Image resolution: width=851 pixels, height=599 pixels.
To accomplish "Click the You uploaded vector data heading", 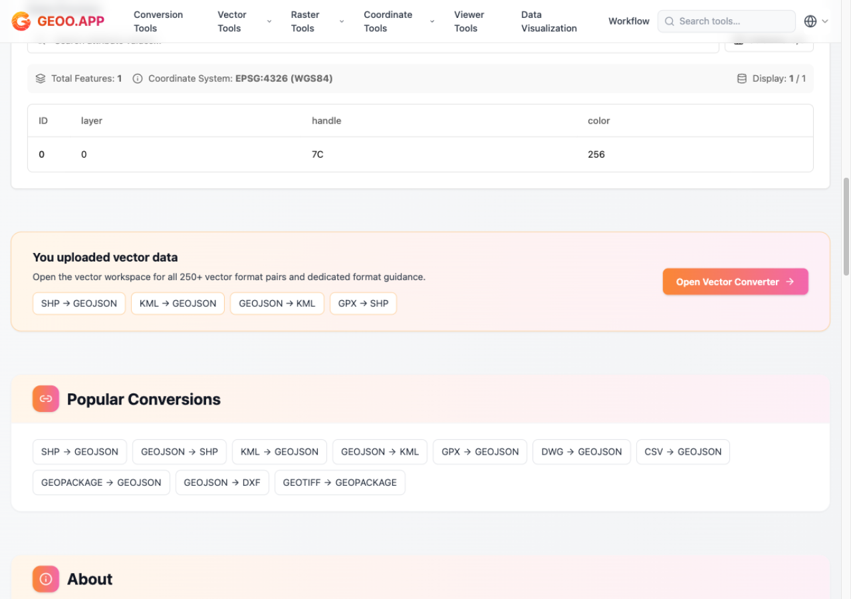I will pyautogui.click(x=105, y=258).
